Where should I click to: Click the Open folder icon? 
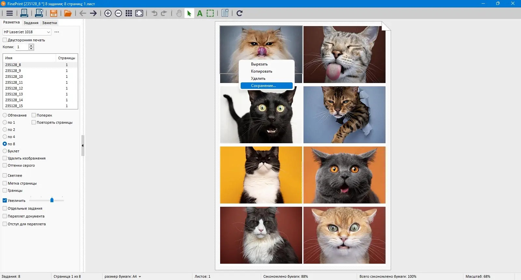click(68, 13)
